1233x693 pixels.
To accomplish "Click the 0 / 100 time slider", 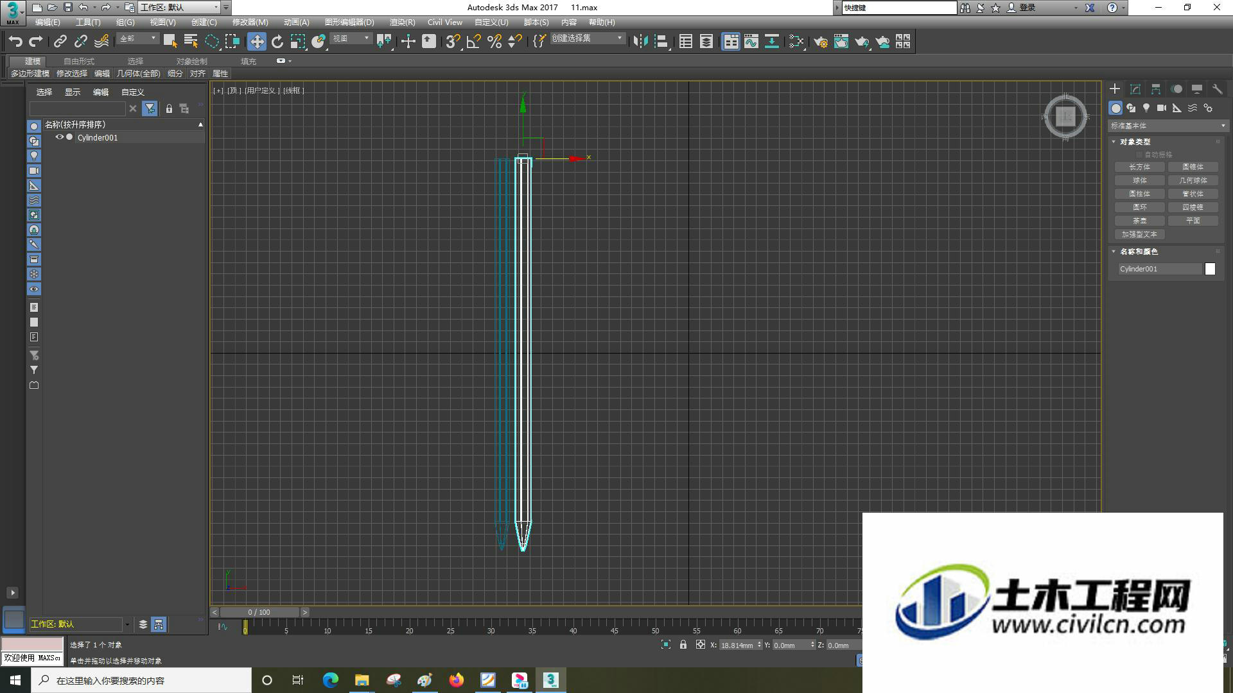I will [259, 612].
